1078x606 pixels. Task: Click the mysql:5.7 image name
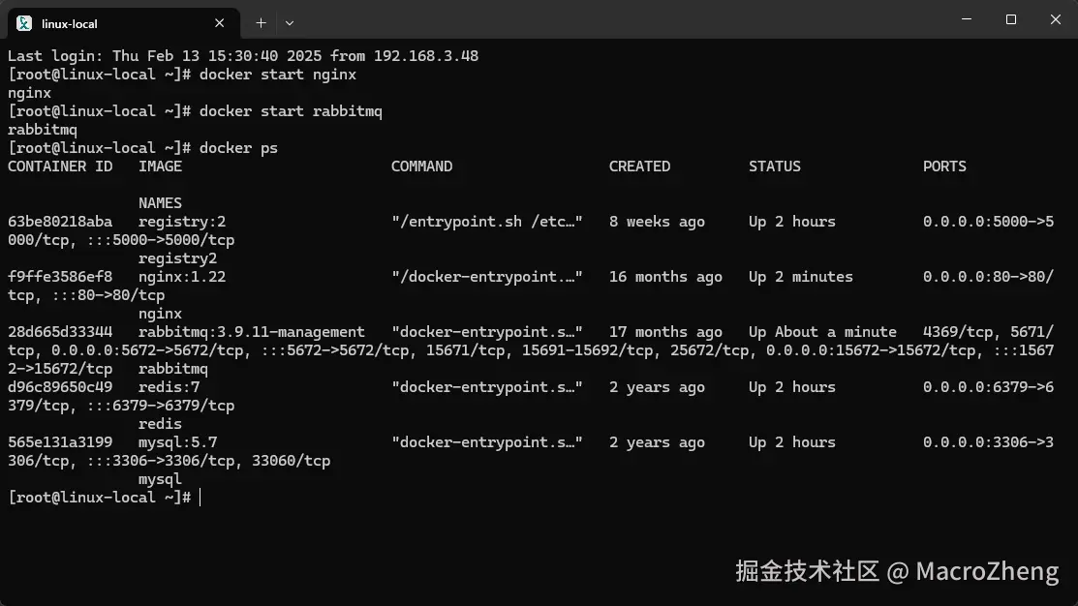(x=178, y=442)
